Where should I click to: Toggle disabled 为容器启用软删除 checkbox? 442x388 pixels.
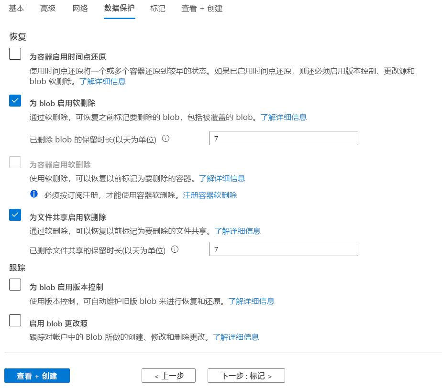click(15, 162)
